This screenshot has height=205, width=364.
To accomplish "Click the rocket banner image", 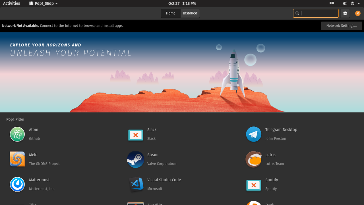I will click(x=182, y=72).
